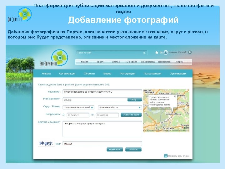Open the Главная menu item
Image resolution: width=225 pixels, height=169 pixels.
coord(84,62)
